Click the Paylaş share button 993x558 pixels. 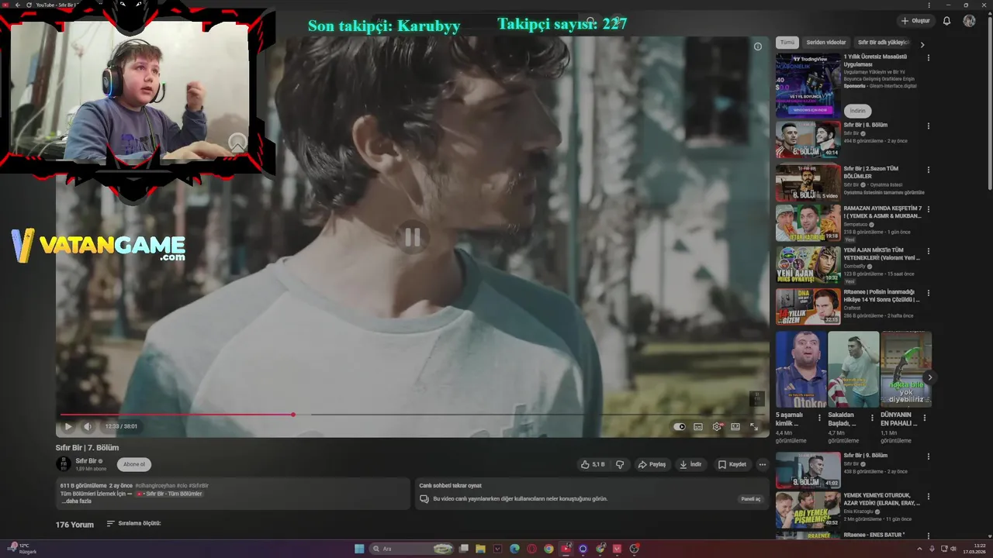point(652,464)
